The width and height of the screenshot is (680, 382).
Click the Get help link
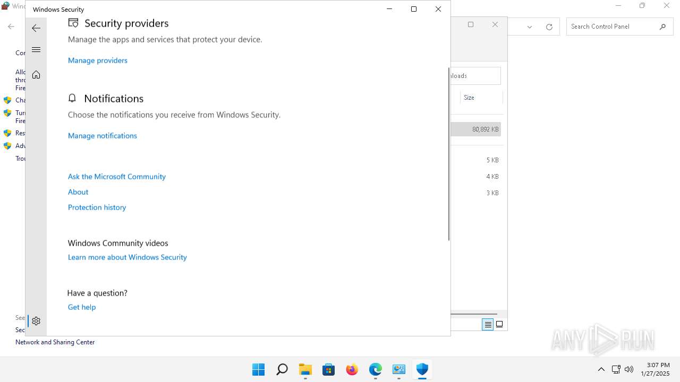coord(82,307)
